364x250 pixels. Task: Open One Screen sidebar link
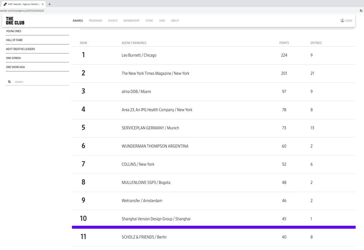click(13, 58)
